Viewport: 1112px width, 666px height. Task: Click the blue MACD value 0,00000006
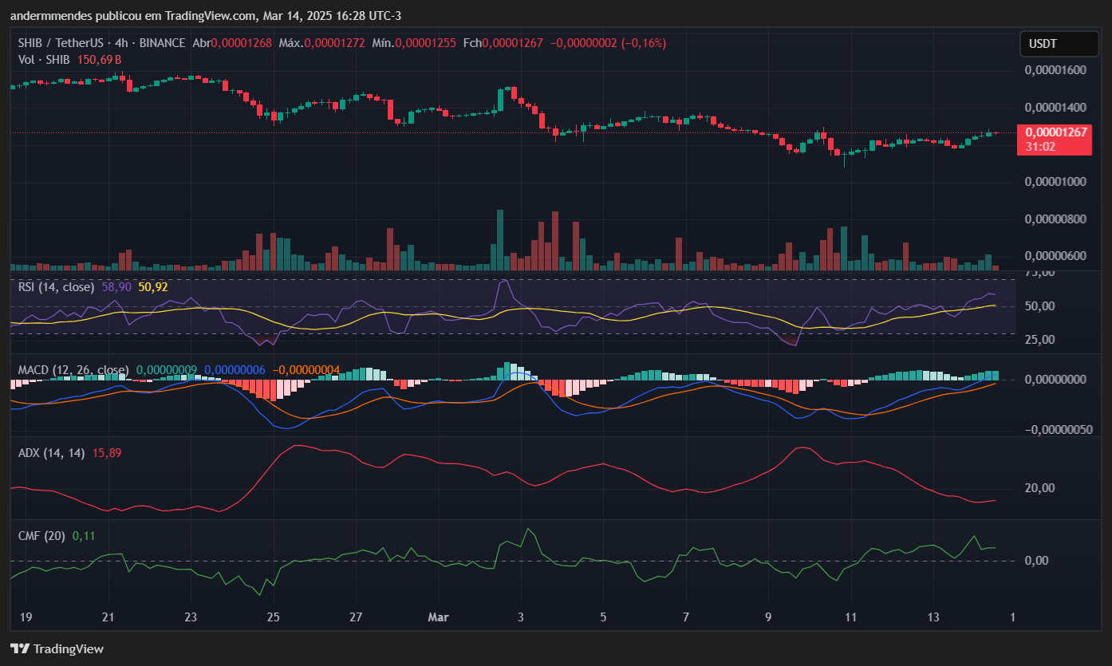[x=235, y=370]
